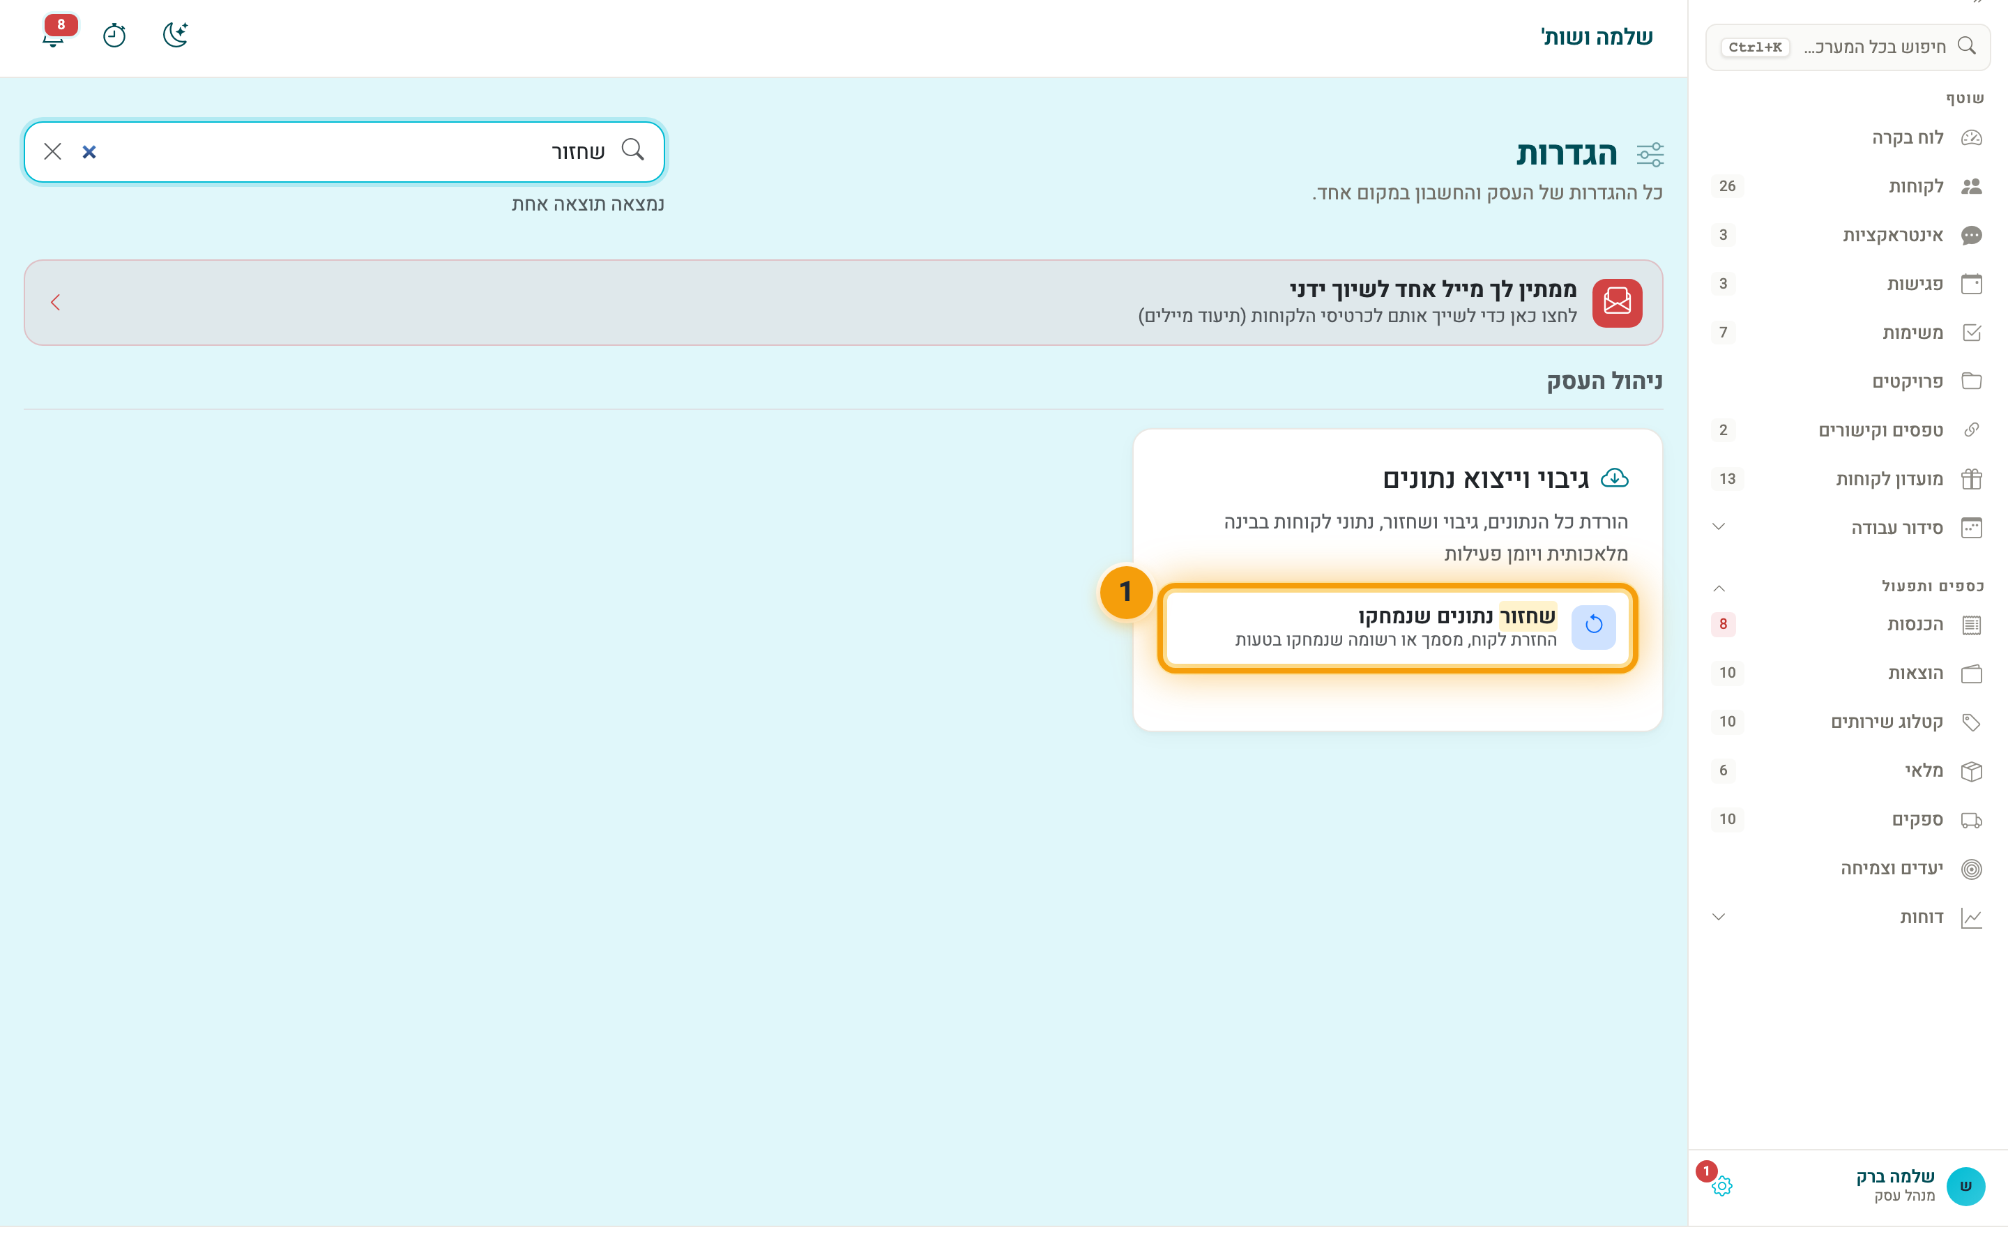Open שחזור נתונים שנמחקו restore option
Image resolution: width=2008 pixels, height=1255 pixels.
point(1397,627)
